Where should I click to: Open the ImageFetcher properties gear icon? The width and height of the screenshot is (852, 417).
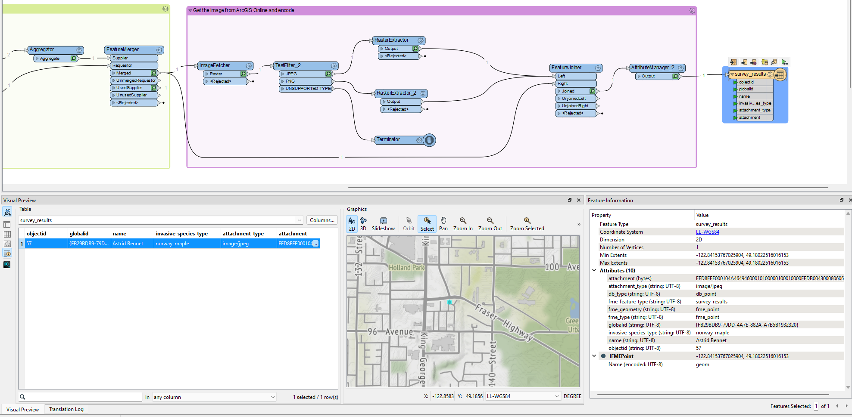(249, 66)
